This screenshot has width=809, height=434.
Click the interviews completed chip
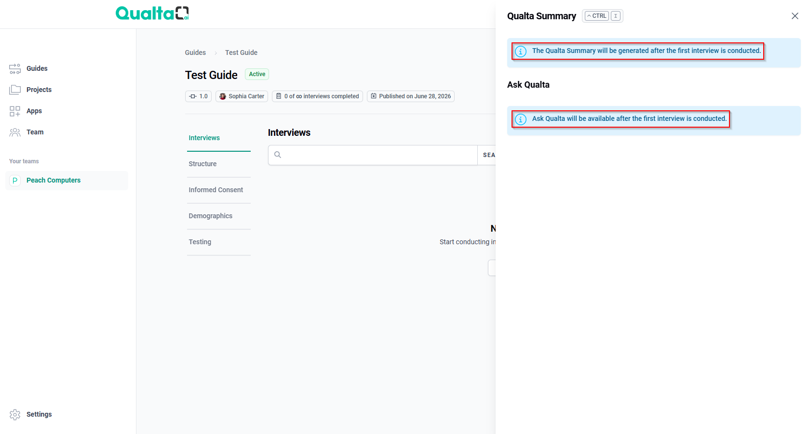click(317, 96)
